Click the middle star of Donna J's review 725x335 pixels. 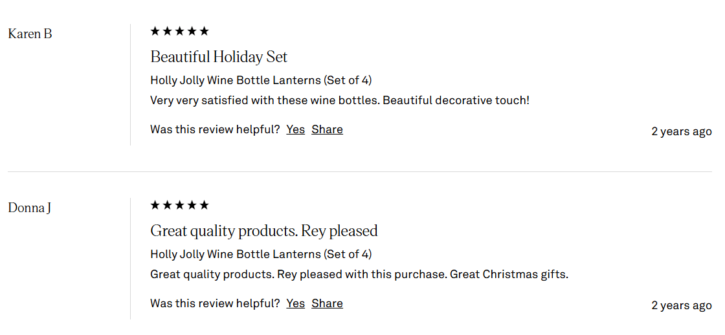coord(180,205)
